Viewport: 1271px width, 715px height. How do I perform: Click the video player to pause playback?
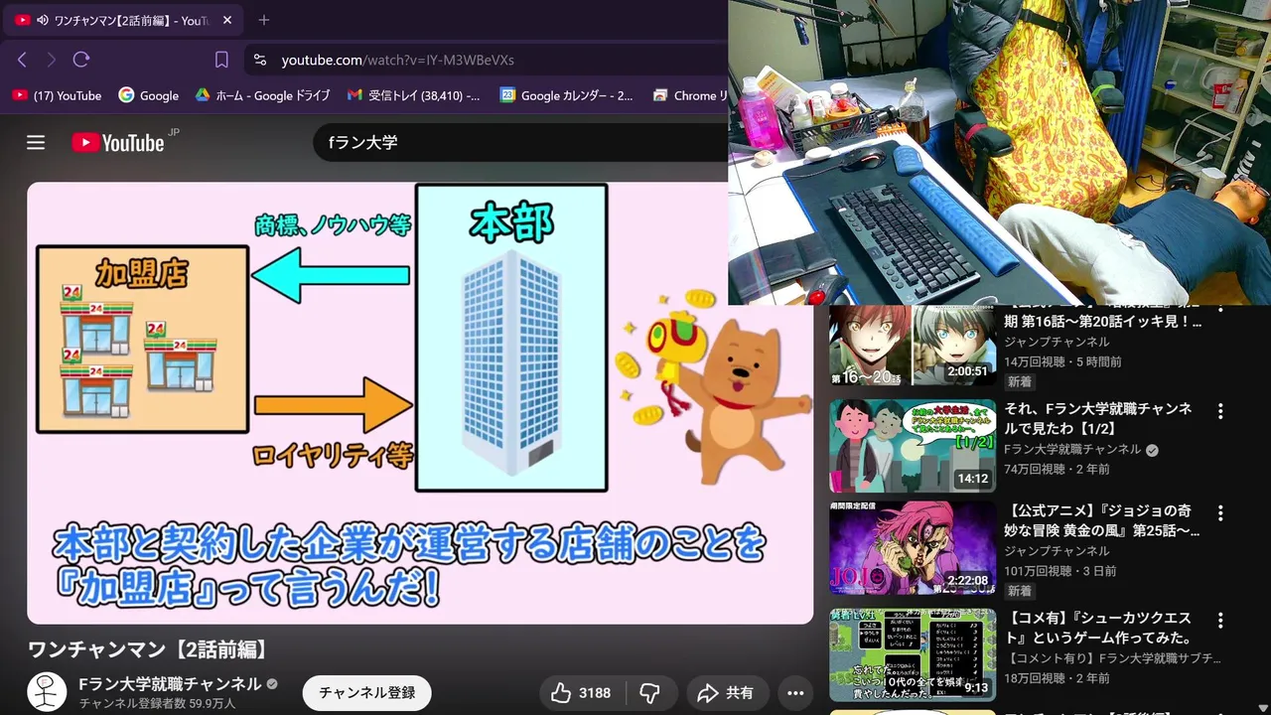(420, 402)
